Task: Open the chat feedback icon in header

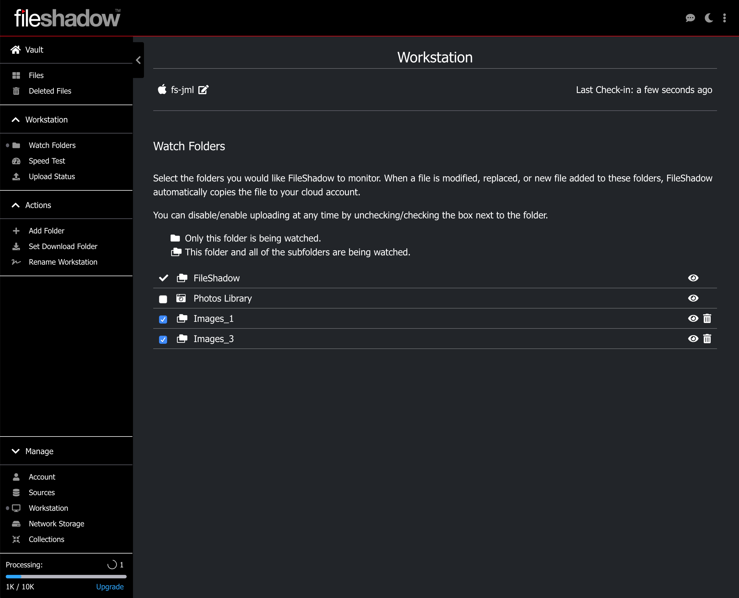Action: pos(690,18)
